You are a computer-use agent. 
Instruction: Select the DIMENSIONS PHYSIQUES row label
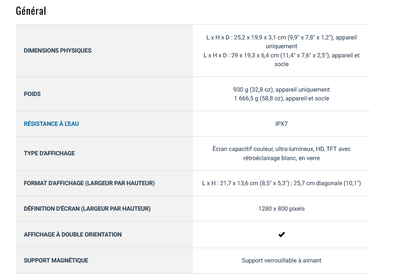(57, 51)
